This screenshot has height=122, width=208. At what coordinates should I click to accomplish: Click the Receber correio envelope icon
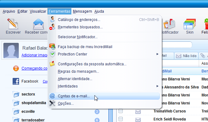click(x=38, y=24)
